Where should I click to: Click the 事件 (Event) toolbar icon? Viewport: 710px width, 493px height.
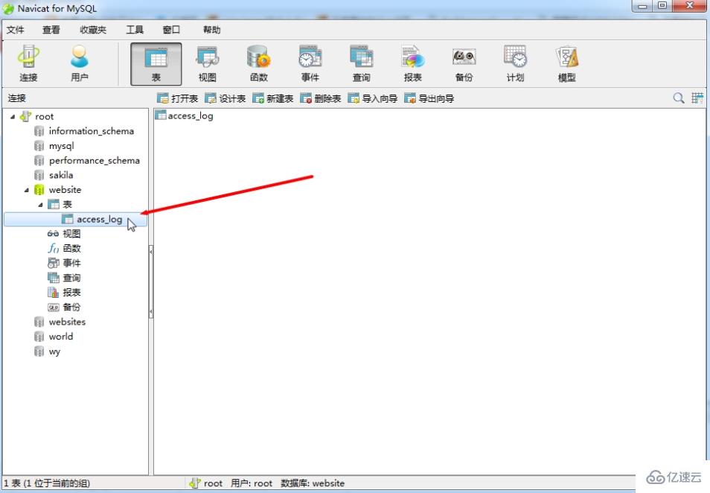click(310, 63)
